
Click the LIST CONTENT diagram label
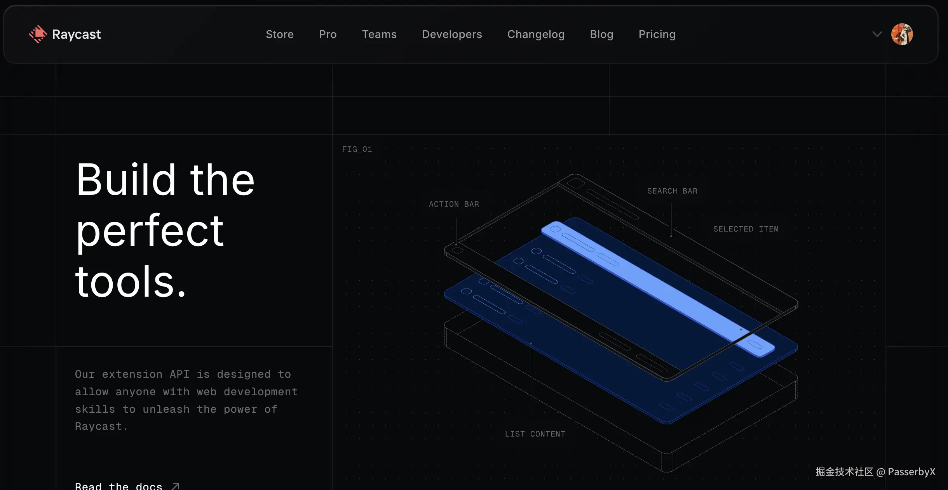pyautogui.click(x=535, y=434)
